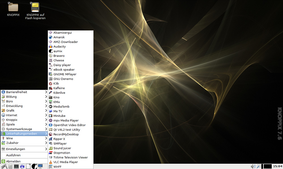Launch Amarok from its icon

coord(51,37)
